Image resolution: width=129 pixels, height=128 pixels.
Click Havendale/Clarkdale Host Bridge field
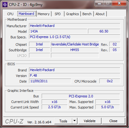click(x=75, y=44)
